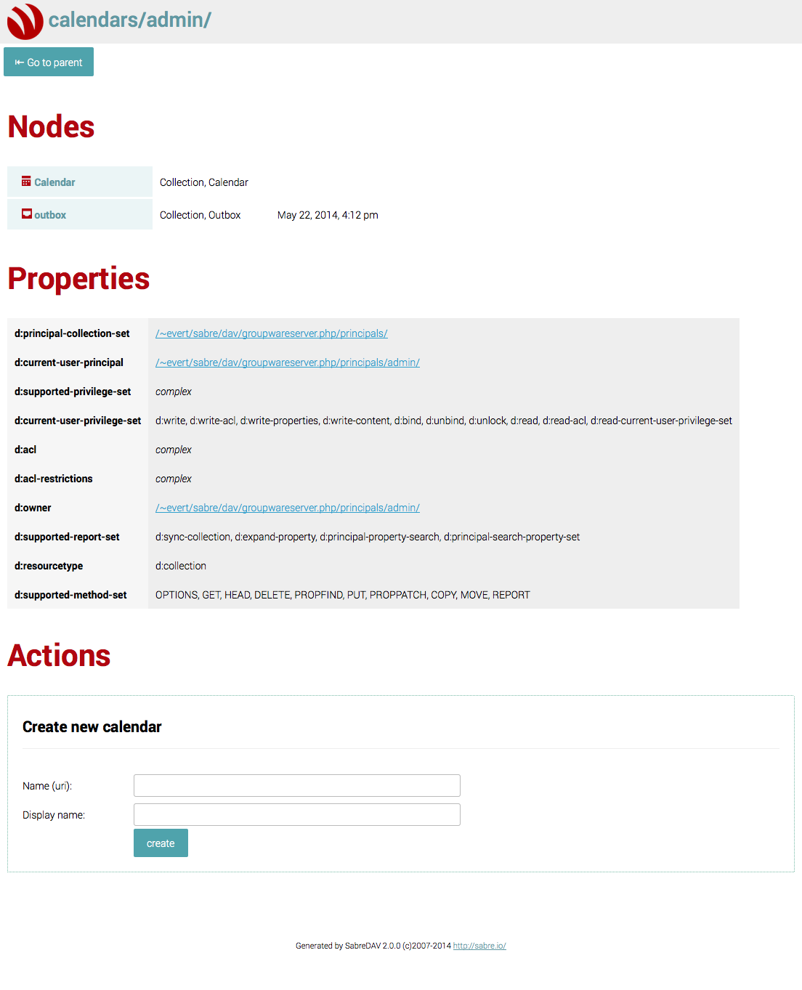The height and width of the screenshot is (990, 802).
Task: Click the arrow icon in Go to parent
Action: (20, 62)
